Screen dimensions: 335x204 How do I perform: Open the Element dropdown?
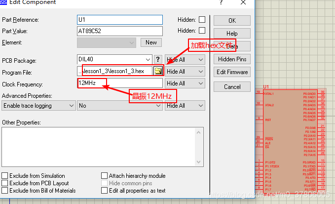(x=107, y=43)
